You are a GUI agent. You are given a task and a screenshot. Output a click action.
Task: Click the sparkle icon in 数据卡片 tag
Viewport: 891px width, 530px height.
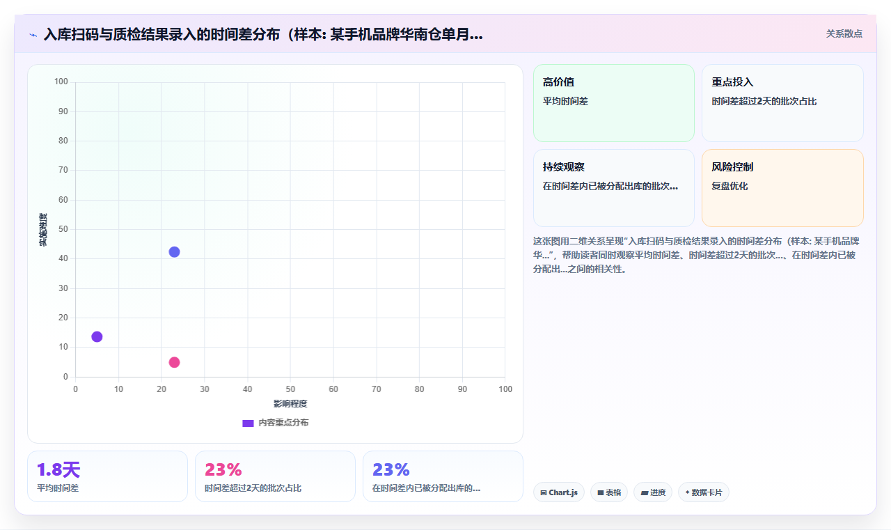(687, 492)
